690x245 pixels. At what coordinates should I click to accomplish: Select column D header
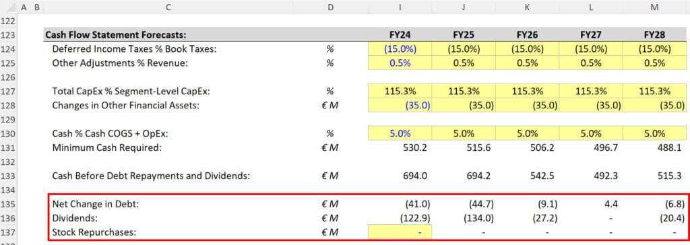(330, 7)
